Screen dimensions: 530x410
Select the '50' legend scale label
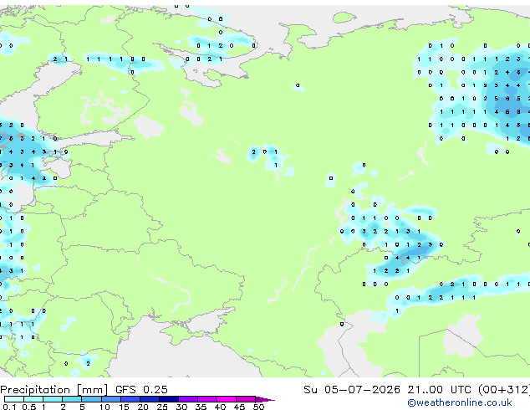[x=258, y=407]
